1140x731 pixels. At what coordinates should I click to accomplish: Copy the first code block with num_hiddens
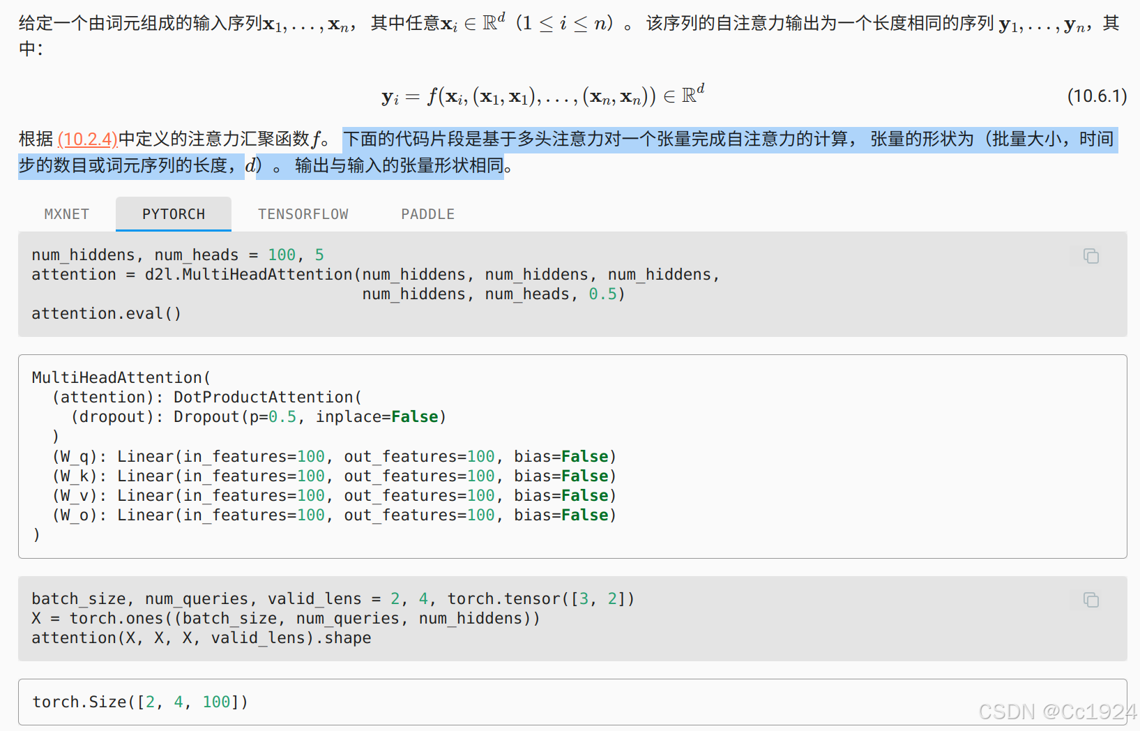click(1091, 256)
